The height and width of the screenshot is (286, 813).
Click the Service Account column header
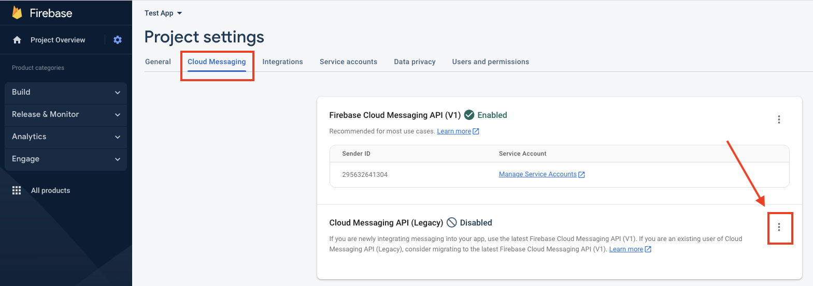522,154
